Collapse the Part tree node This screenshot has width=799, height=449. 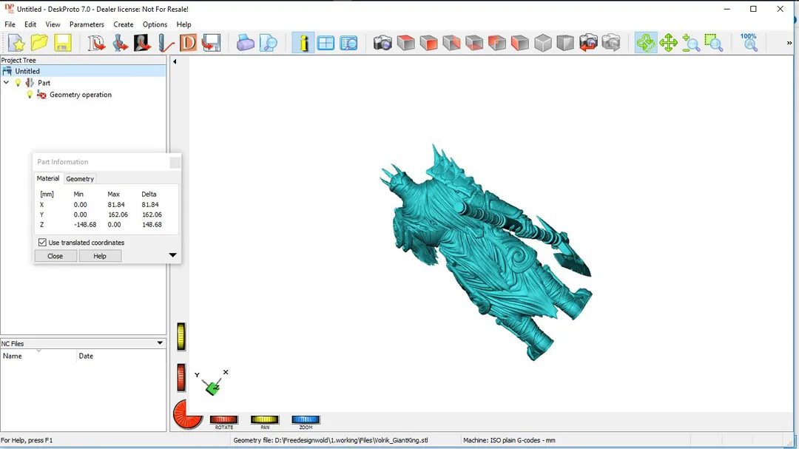[x=7, y=83]
